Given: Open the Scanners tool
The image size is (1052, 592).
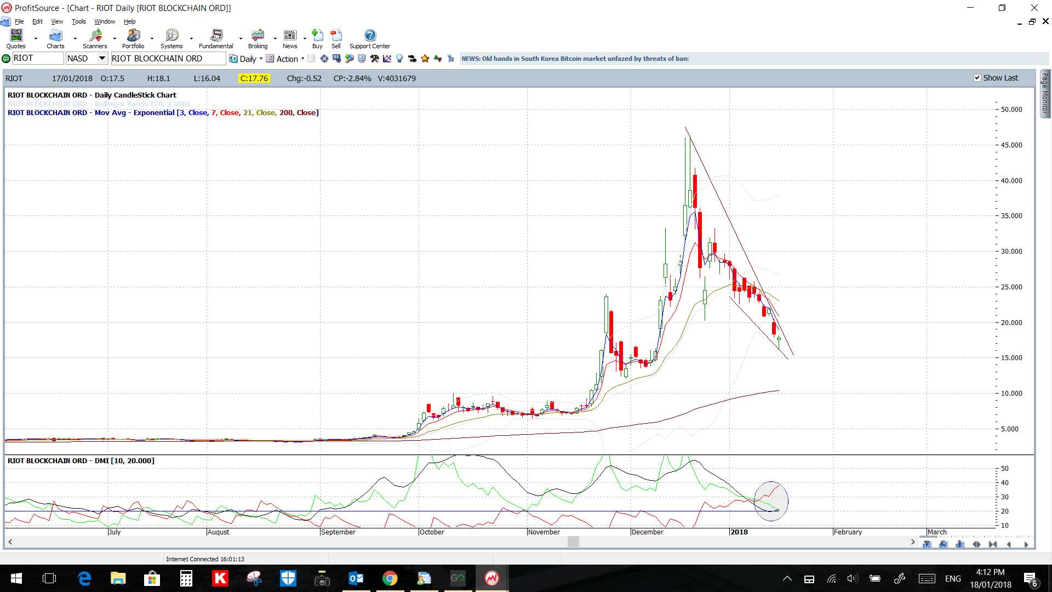Looking at the screenshot, I should (95, 38).
